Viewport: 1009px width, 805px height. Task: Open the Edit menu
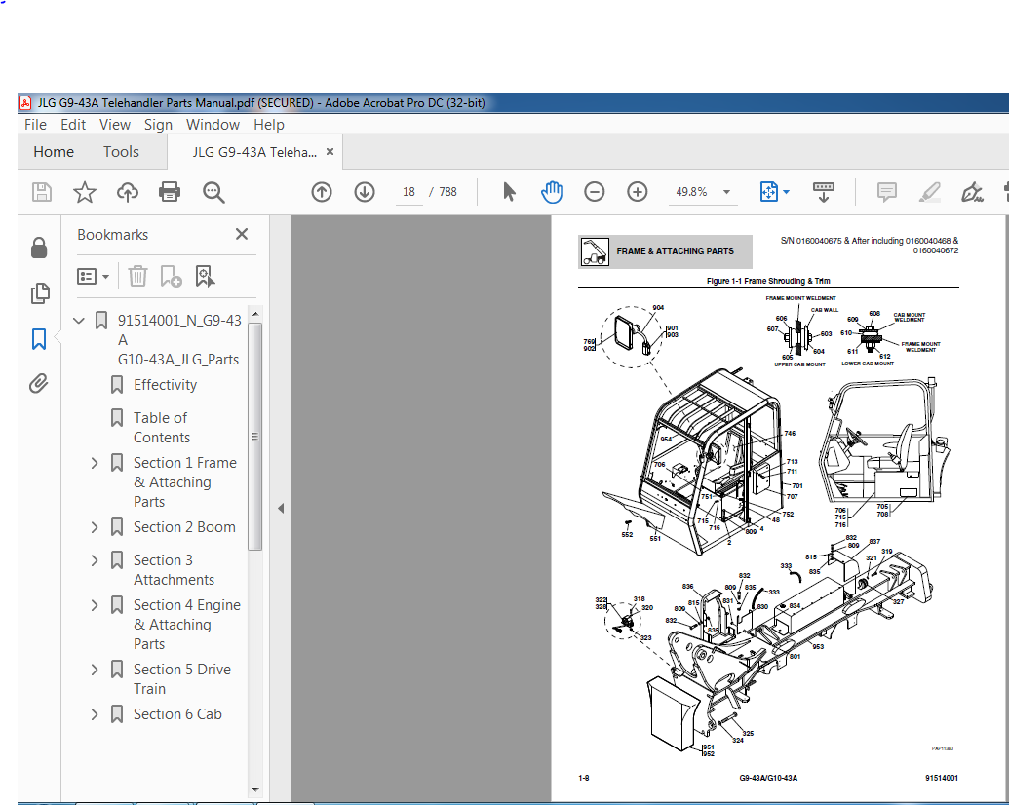click(73, 124)
